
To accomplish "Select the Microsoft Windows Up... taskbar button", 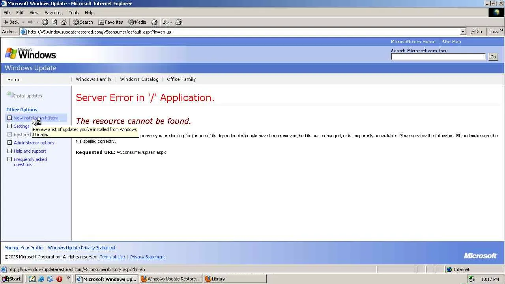I will coord(106,279).
